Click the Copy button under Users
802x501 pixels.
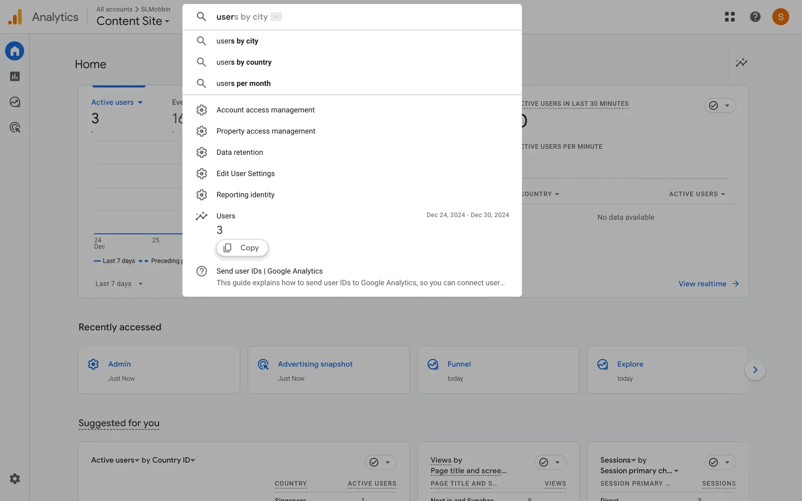[242, 248]
